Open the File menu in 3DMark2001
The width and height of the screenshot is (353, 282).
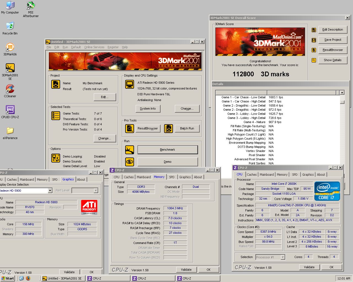coord(49,47)
